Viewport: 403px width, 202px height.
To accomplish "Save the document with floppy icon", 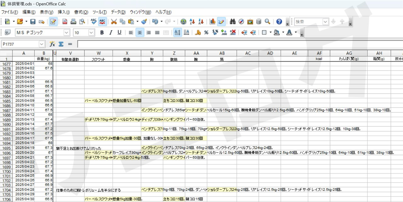I will (33, 22).
